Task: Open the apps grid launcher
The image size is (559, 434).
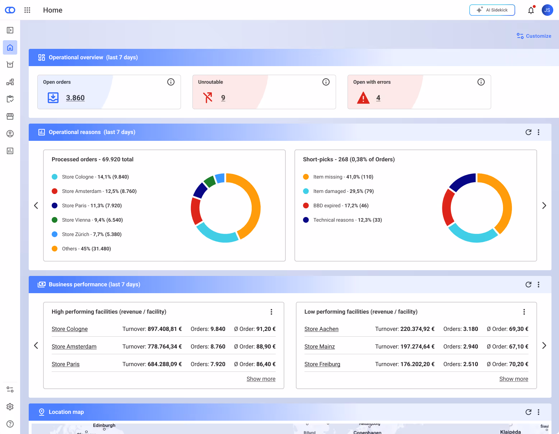Action: point(27,10)
